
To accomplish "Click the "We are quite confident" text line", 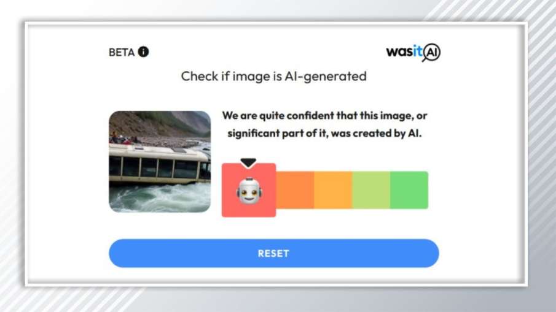I will (324, 116).
